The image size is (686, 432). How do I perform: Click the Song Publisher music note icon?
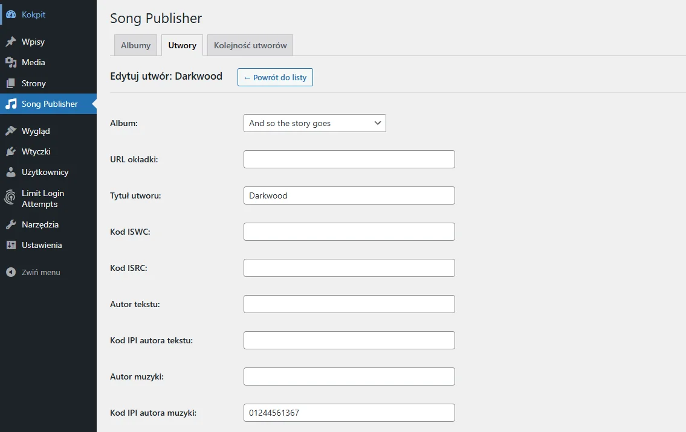click(x=11, y=104)
